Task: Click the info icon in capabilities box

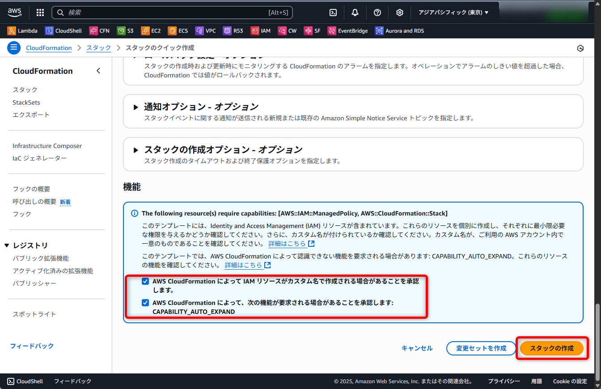Action: coord(134,213)
